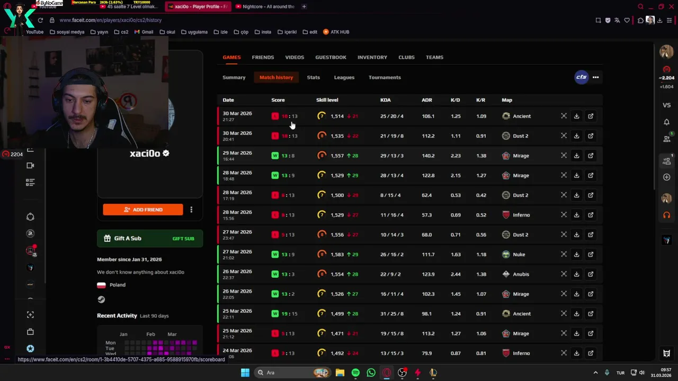
Task: Open the GUESTBOOK profile tab
Action: 331,57
